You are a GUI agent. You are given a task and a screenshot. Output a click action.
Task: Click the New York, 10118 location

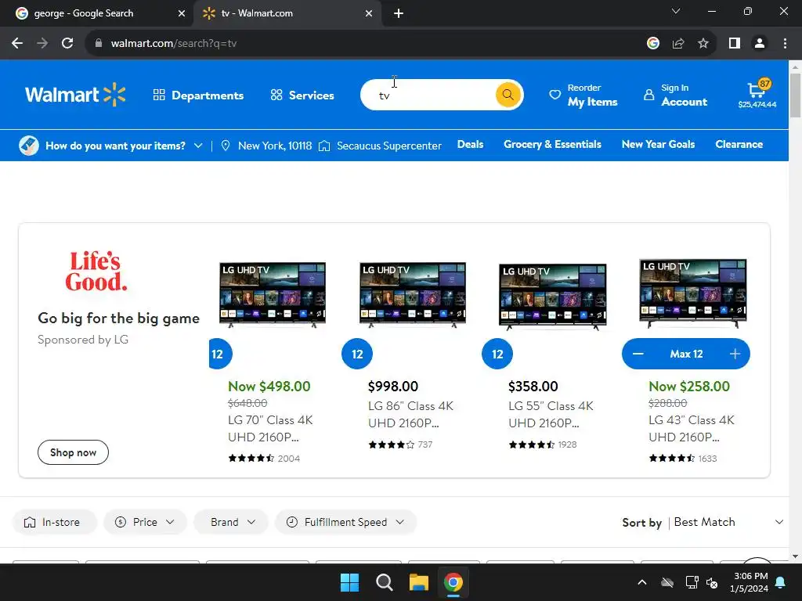point(266,146)
